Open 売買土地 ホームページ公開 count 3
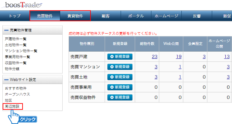232x124 pixels. [228, 77]
